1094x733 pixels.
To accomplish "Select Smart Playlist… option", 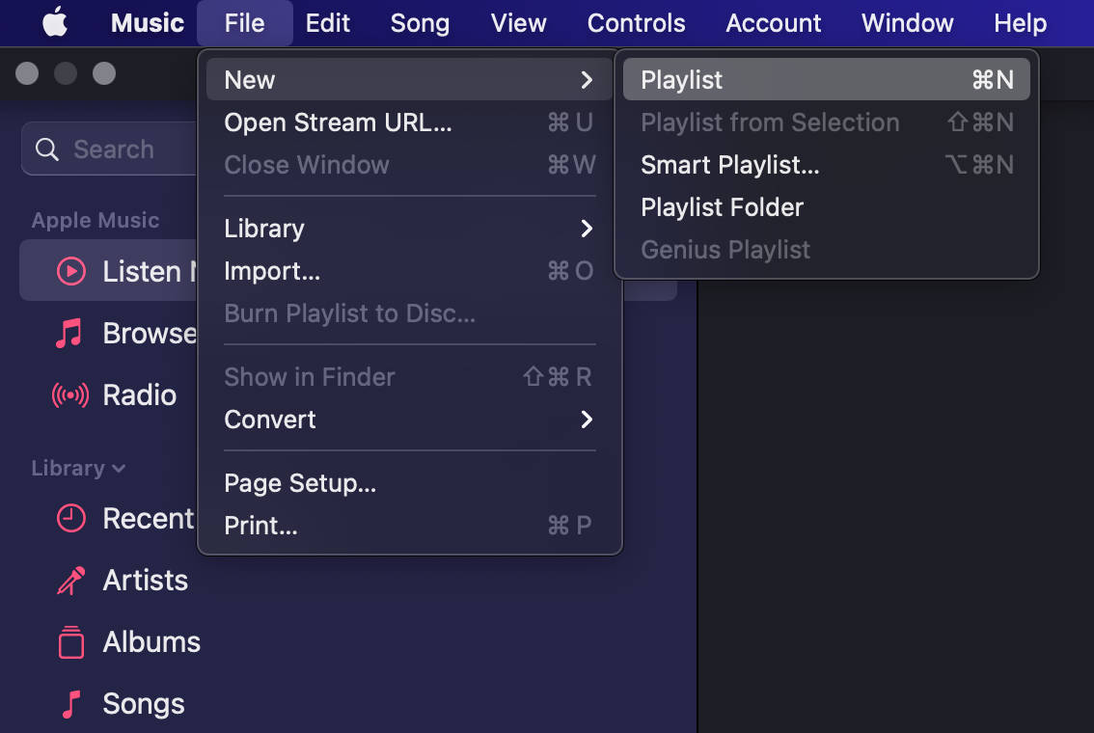I will 826,165.
